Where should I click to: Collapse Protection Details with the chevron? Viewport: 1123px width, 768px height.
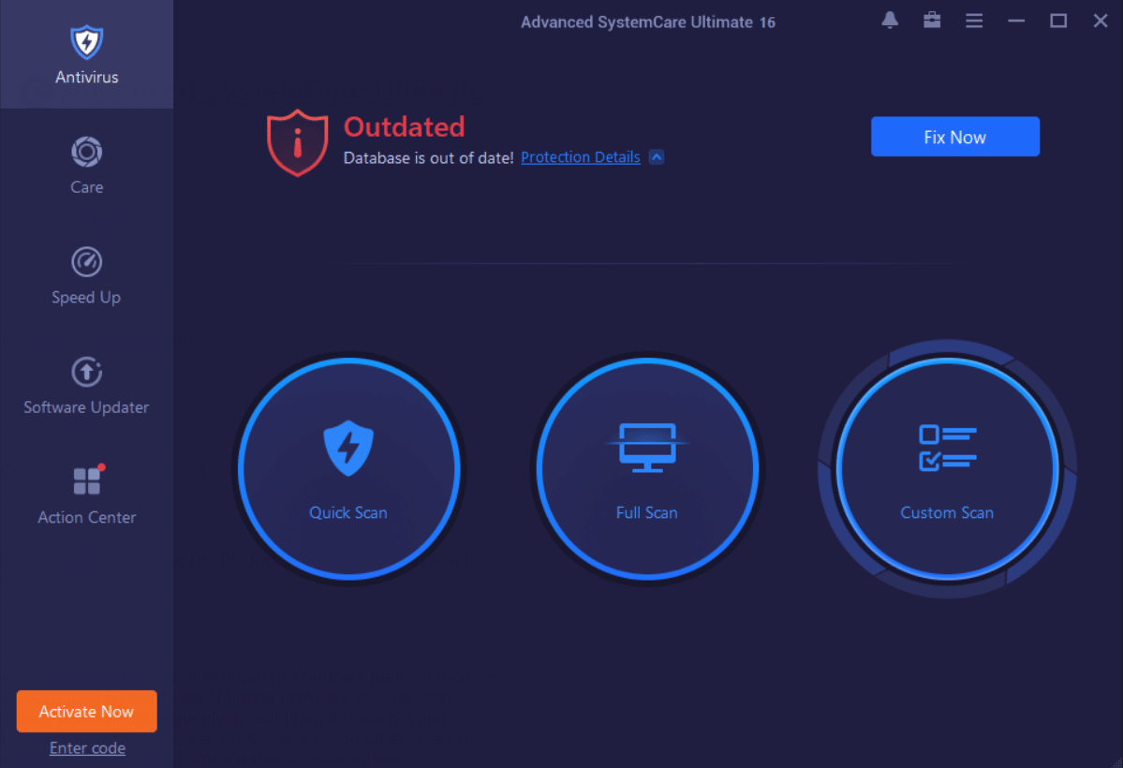657,156
